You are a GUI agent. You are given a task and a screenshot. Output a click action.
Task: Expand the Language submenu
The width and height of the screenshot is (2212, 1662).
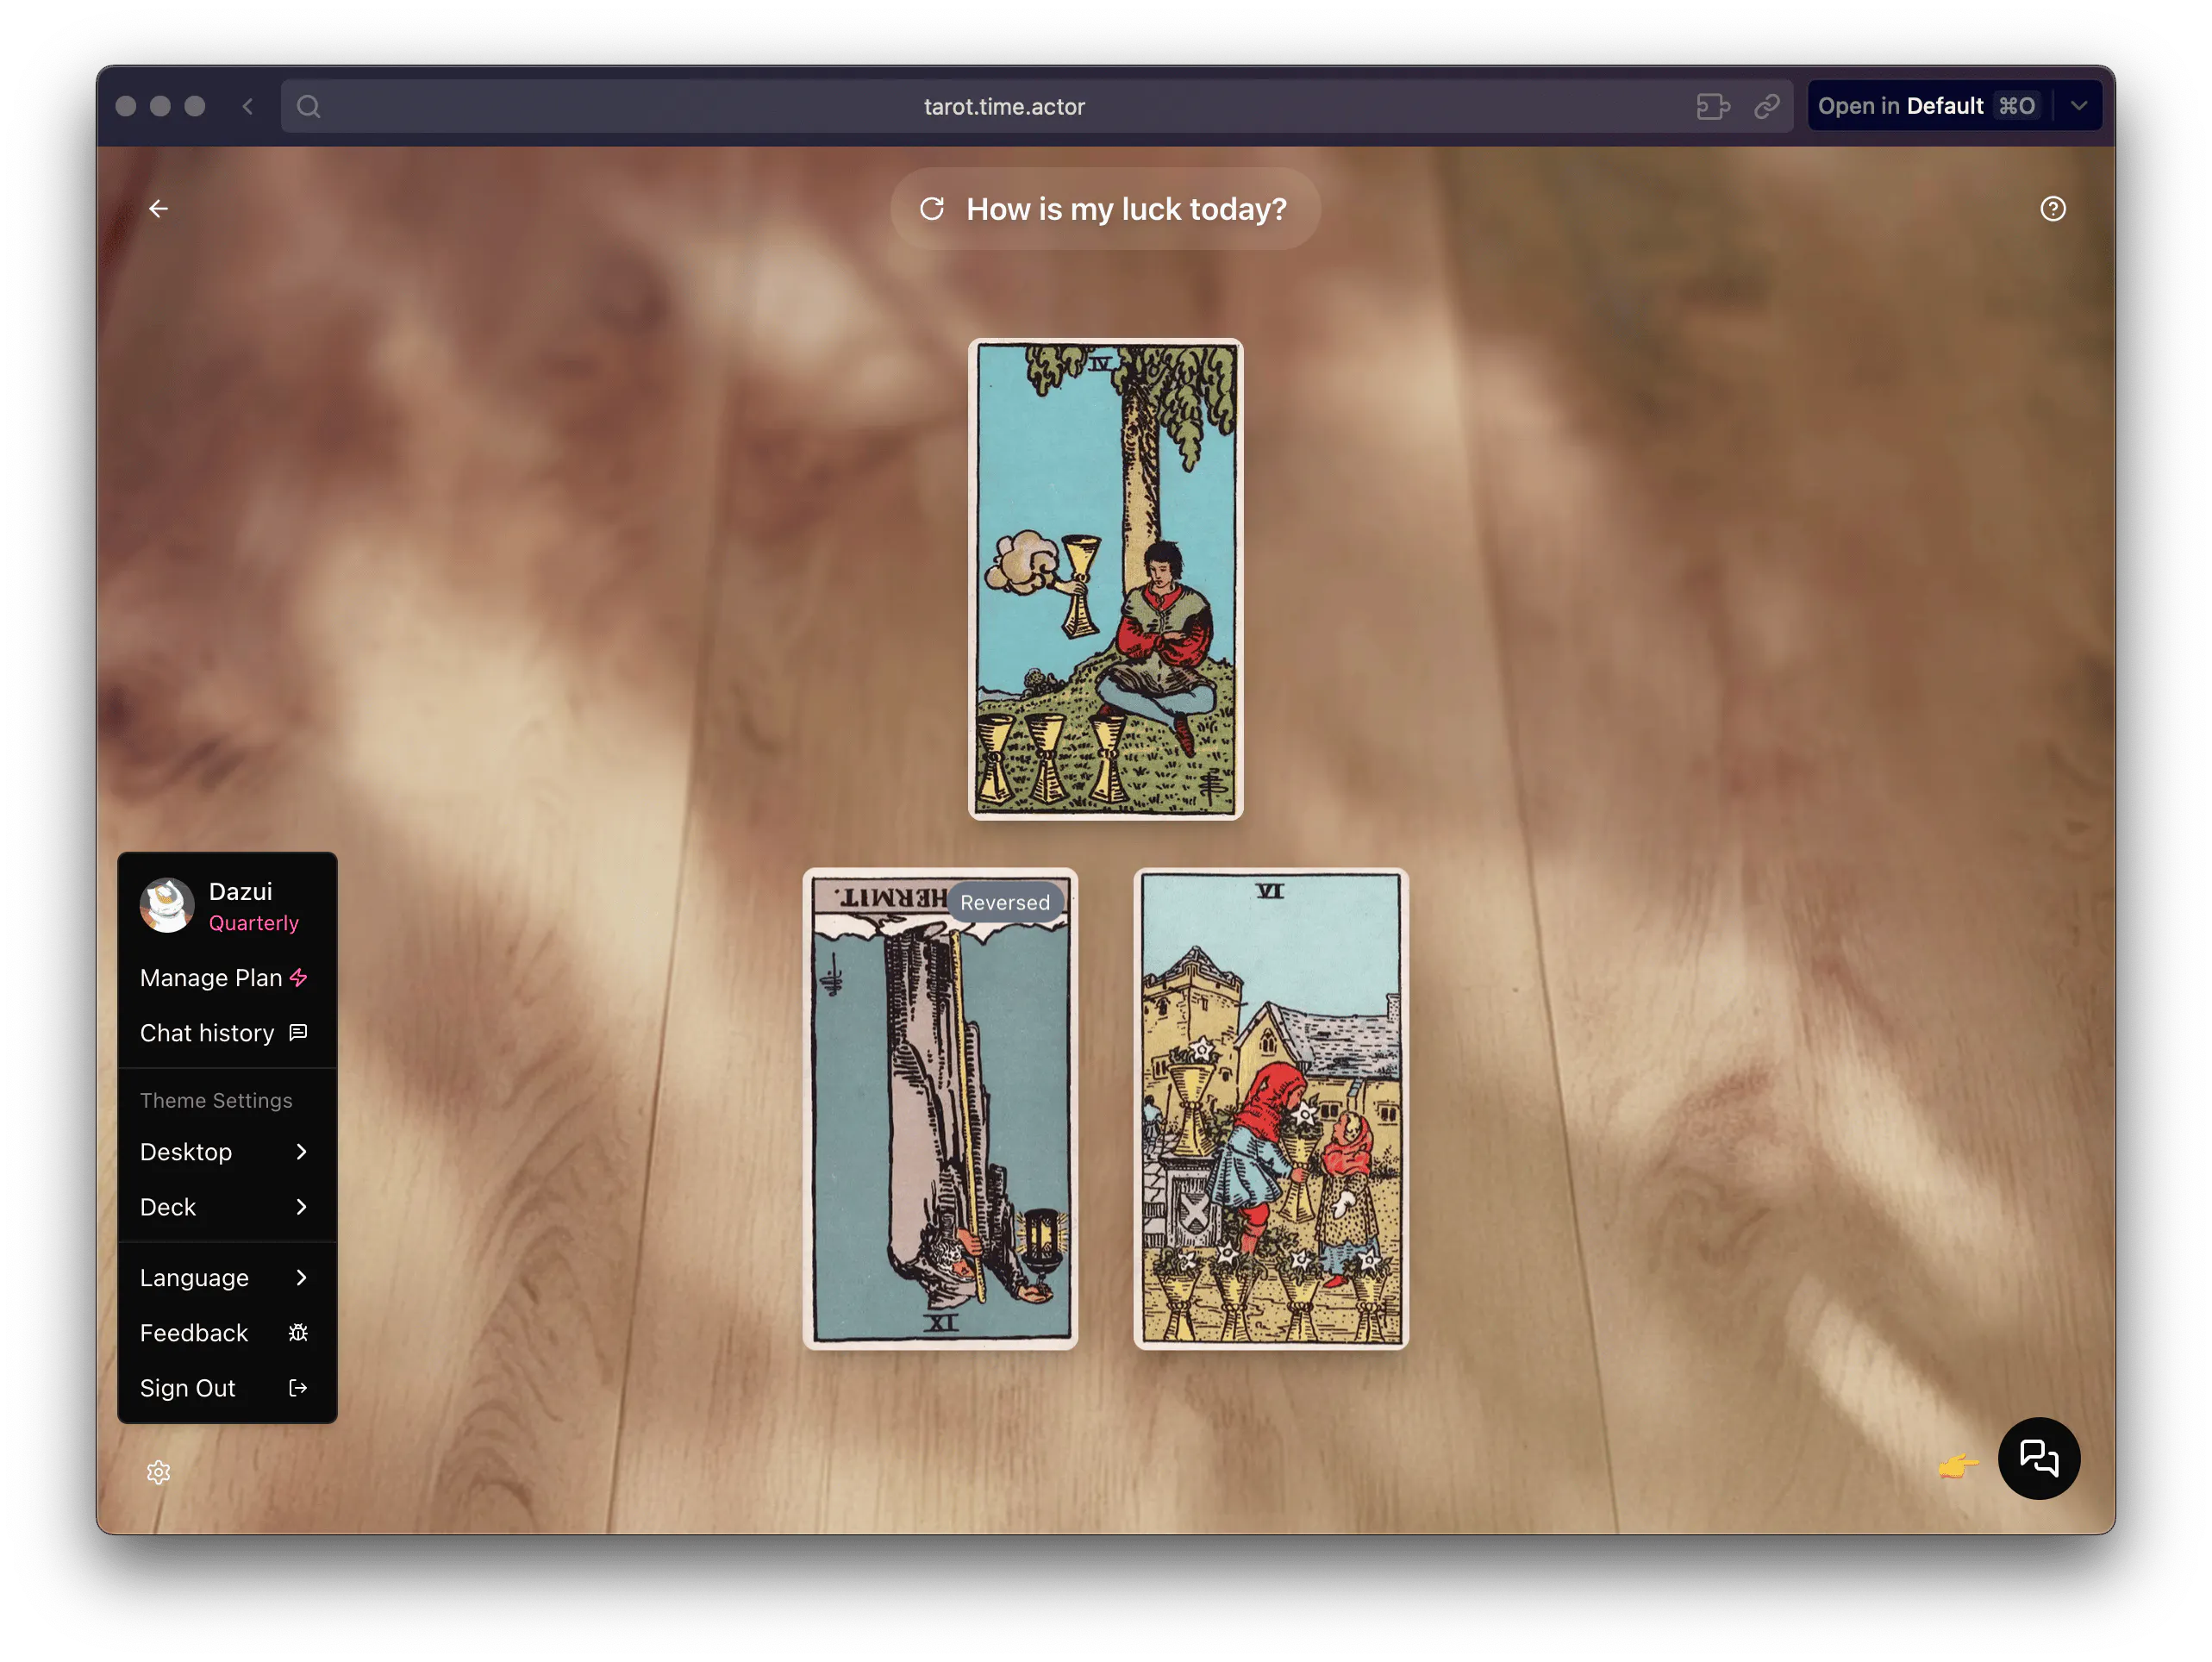227,1278
